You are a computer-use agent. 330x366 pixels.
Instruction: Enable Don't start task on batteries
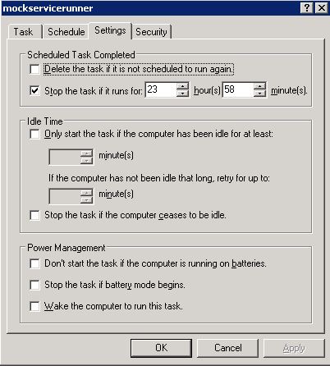tap(34, 263)
